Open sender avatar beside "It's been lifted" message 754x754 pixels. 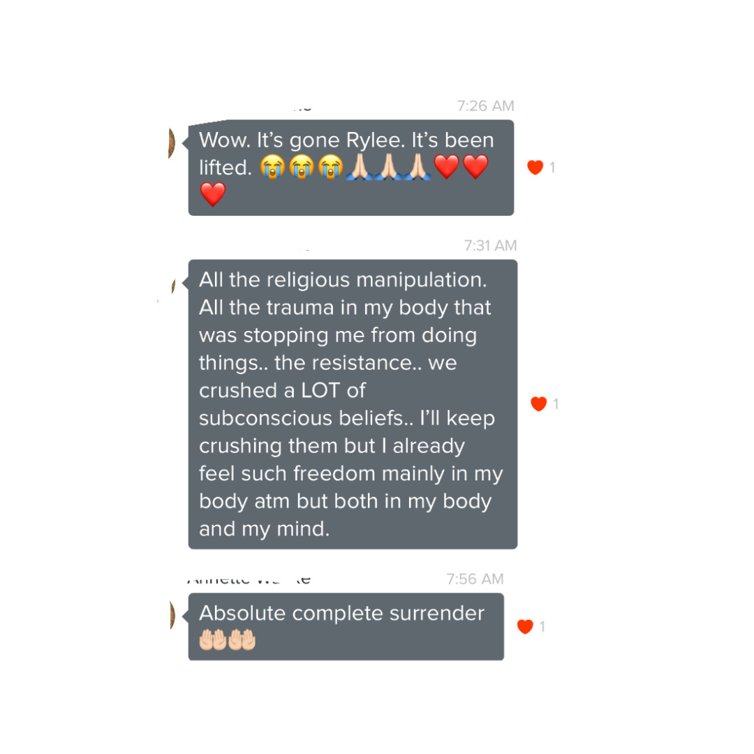click(171, 143)
